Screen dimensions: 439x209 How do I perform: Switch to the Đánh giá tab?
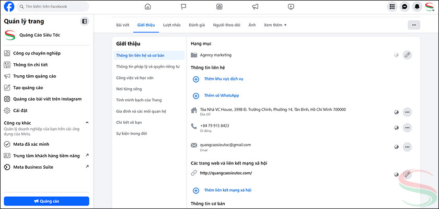click(x=197, y=25)
